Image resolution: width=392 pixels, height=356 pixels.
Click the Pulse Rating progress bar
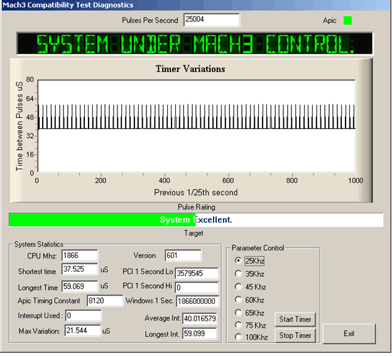(x=196, y=220)
